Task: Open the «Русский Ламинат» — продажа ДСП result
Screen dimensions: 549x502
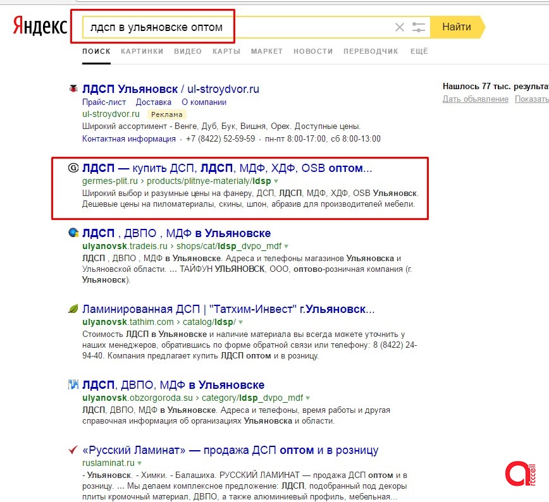Action: tap(230, 450)
